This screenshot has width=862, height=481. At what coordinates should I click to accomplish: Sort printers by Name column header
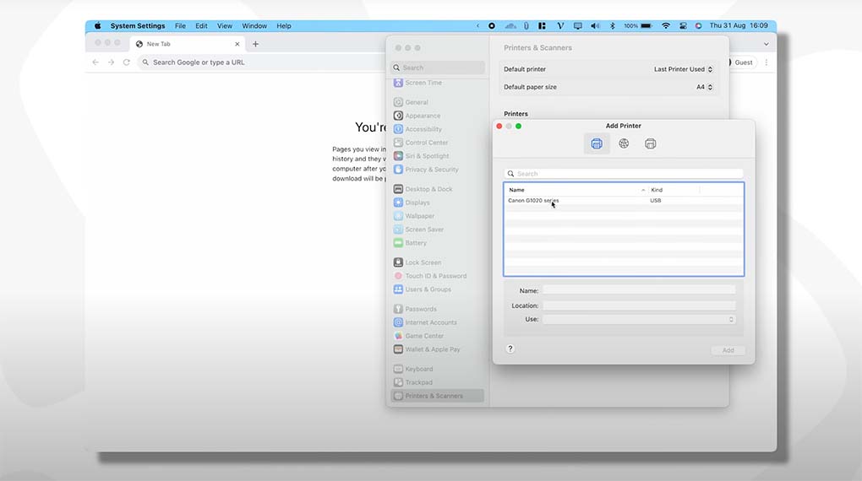[x=576, y=190]
